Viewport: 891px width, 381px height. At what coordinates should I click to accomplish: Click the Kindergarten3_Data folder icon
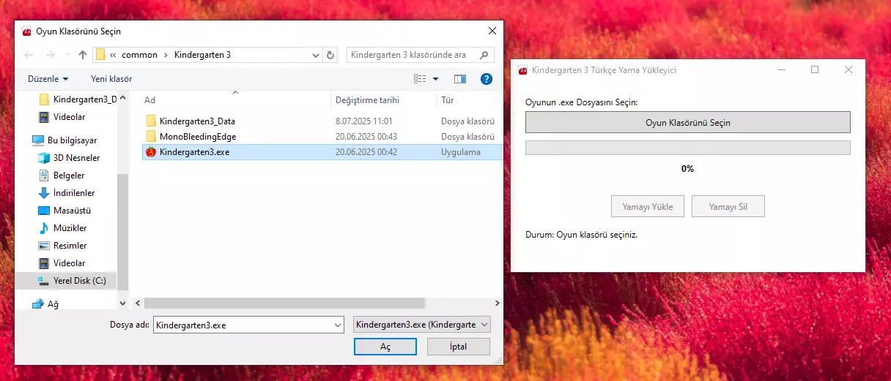[x=151, y=121]
